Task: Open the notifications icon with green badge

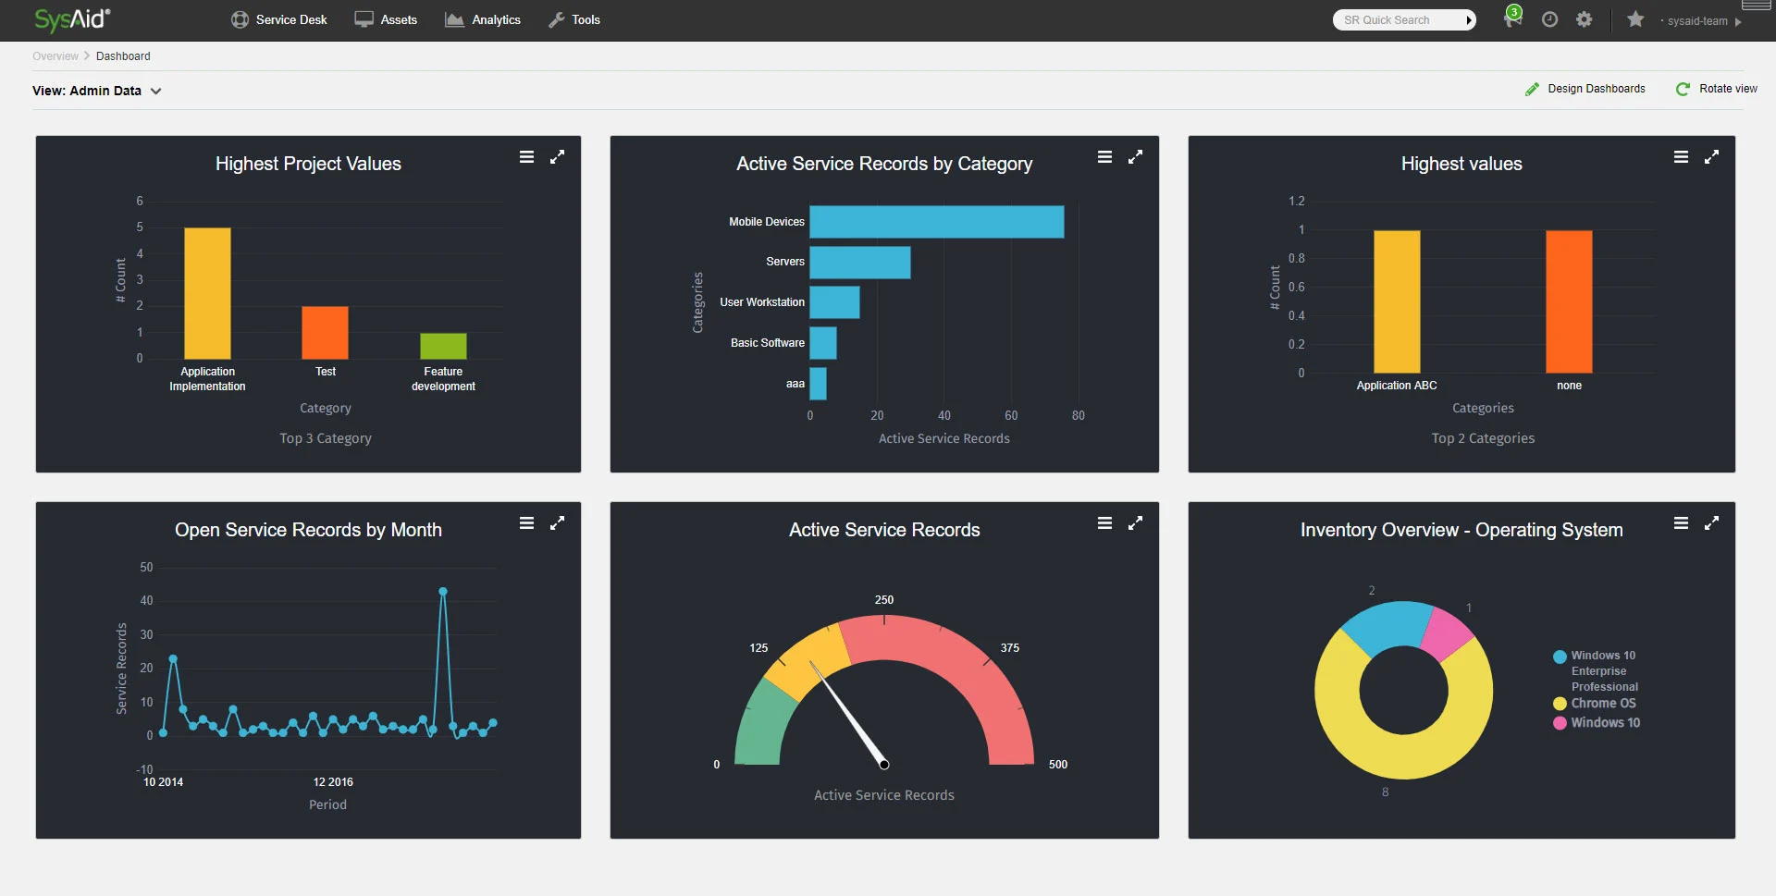Action: coord(1512,18)
